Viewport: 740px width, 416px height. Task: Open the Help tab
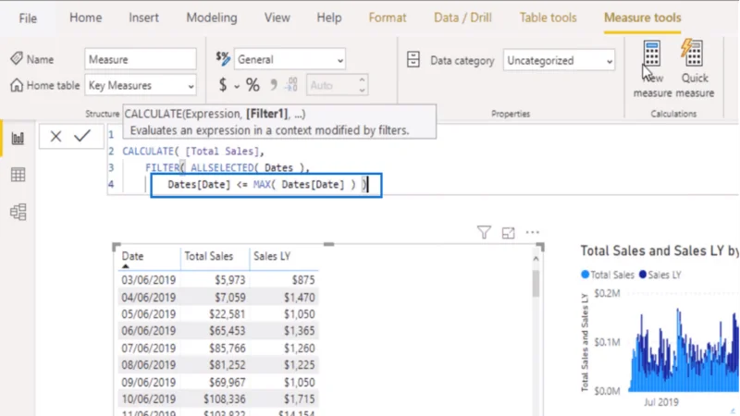[329, 18]
